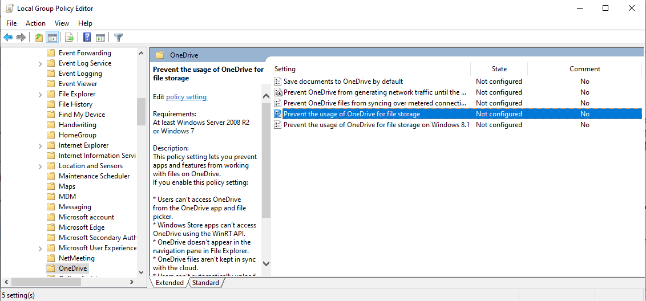Screen dimensions: 646x301
Task: Click policy icon for Save documents to OneDrive
Action: click(x=278, y=82)
